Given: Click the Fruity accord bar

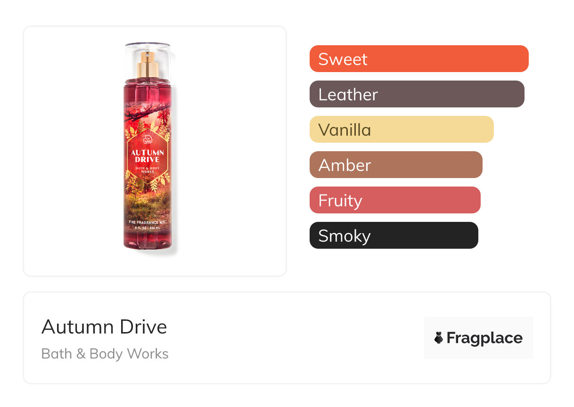Looking at the screenshot, I should [395, 200].
